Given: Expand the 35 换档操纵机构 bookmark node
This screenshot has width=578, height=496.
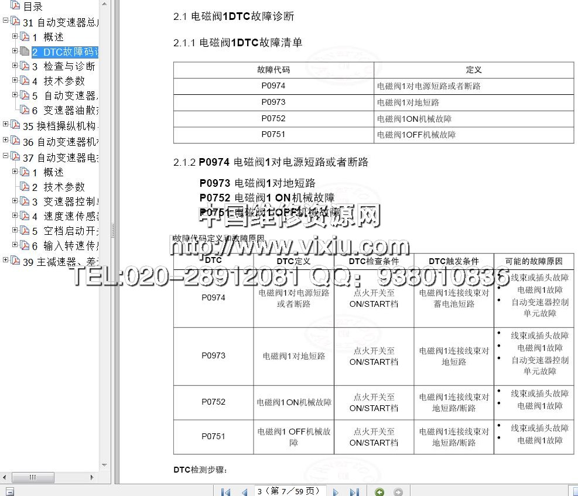Looking at the screenshot, I should (x=6, y=124).
